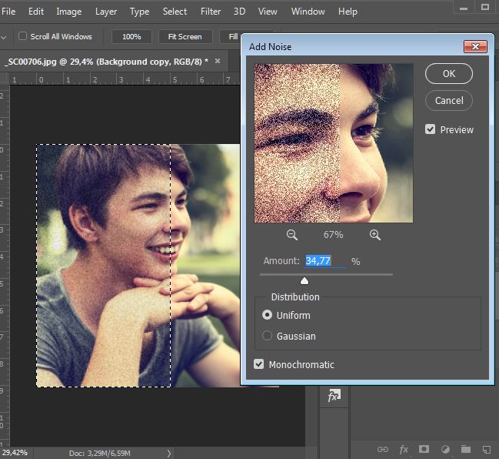The image size is (499, 459).
Task: Minimize the Photoshop window
Action: pyautogui.click(x=464, y=8)
